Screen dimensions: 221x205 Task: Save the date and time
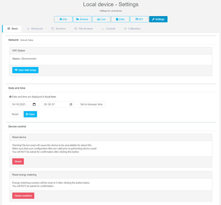pos(30,114)
